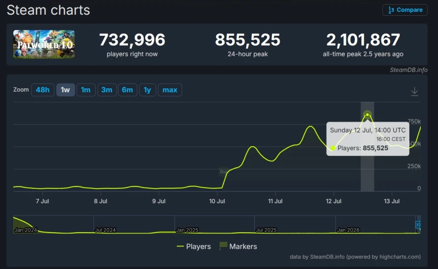The width and height of the screenshot is (438, 269).
Task: Set chart zoom to max
Action: click(x=170, y=90)
